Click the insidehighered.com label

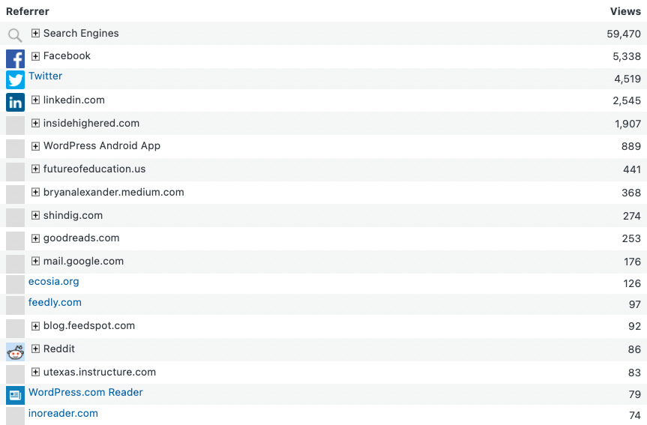coord(91,123)
